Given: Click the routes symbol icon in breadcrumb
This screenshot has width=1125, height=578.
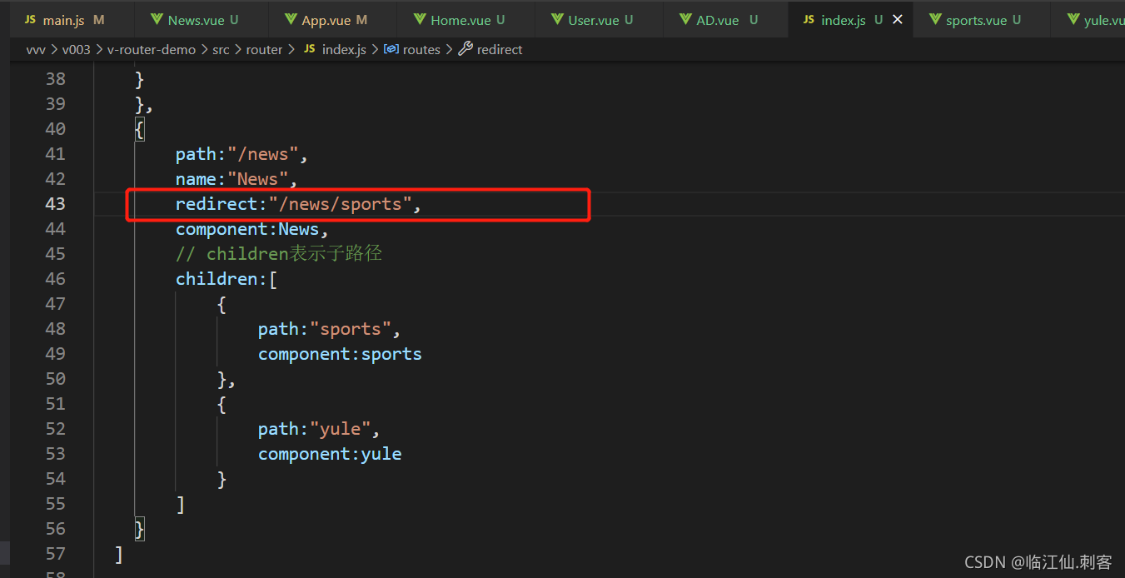Looking at the screenshot, I should pos(391,50).
